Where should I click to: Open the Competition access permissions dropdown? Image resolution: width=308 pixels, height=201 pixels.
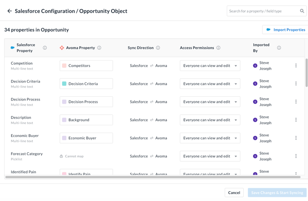click(x=210, y=65)
